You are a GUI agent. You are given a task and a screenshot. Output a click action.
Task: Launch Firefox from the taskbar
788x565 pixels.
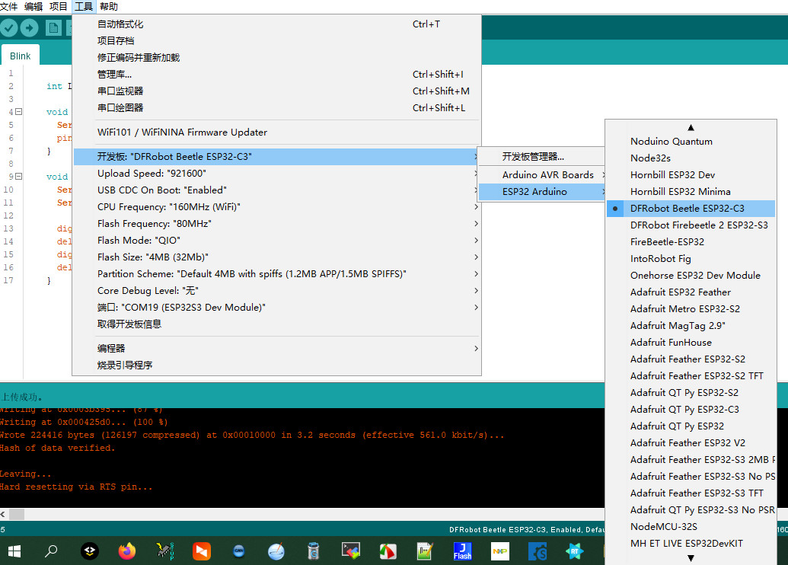[127, 551]
